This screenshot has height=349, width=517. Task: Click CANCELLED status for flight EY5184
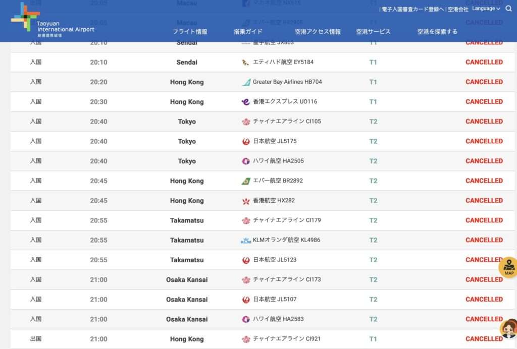tap(484, 62)
